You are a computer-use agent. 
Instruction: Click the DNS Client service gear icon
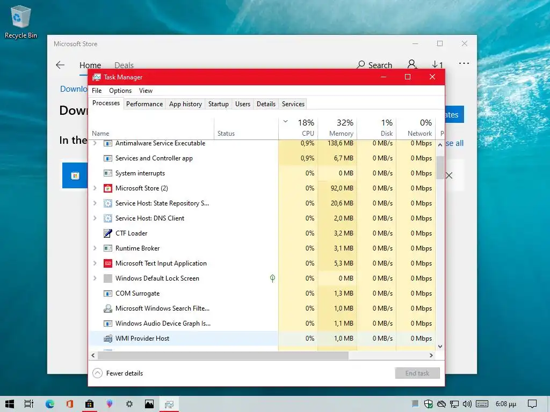pos(107,218)
